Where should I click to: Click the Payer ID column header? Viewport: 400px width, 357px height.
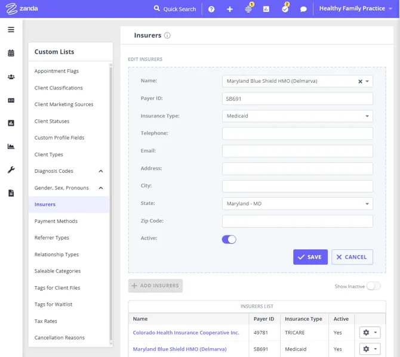(x=264, y=319)
